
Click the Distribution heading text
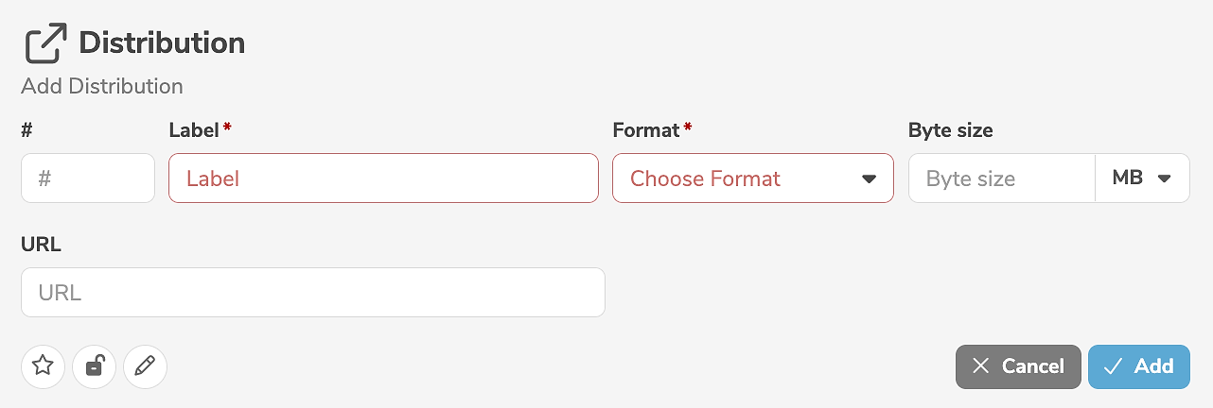click(162, 43)
